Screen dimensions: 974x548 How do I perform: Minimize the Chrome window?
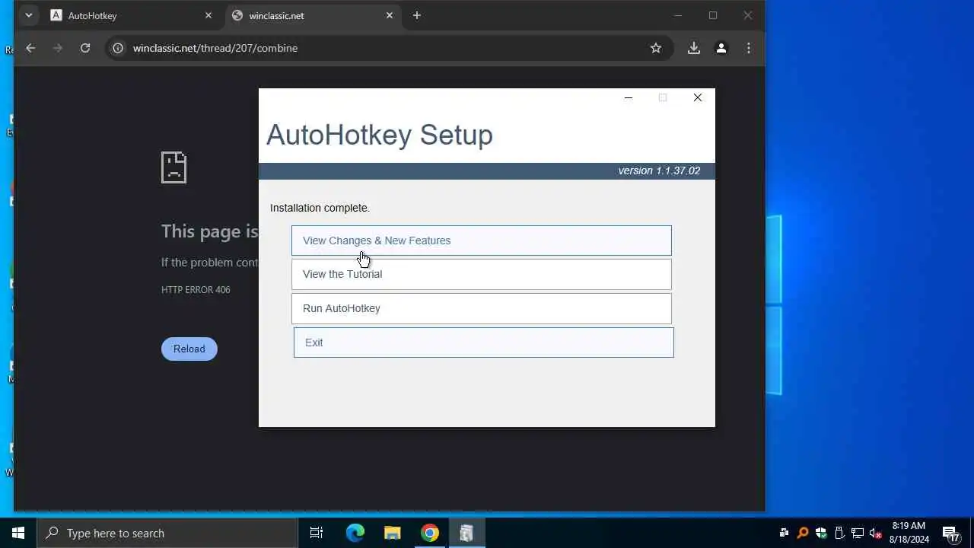click(x=678, y=15)
